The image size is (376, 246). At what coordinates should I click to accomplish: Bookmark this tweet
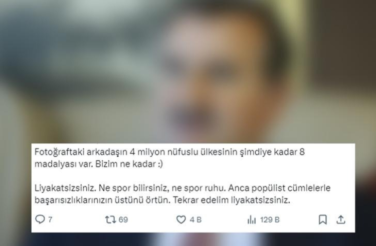pos(322,219)
